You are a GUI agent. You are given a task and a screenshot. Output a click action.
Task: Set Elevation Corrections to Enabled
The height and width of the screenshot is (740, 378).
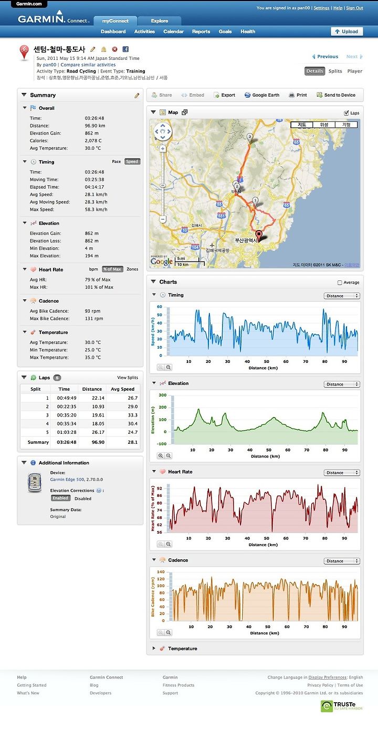click(60, 498)
